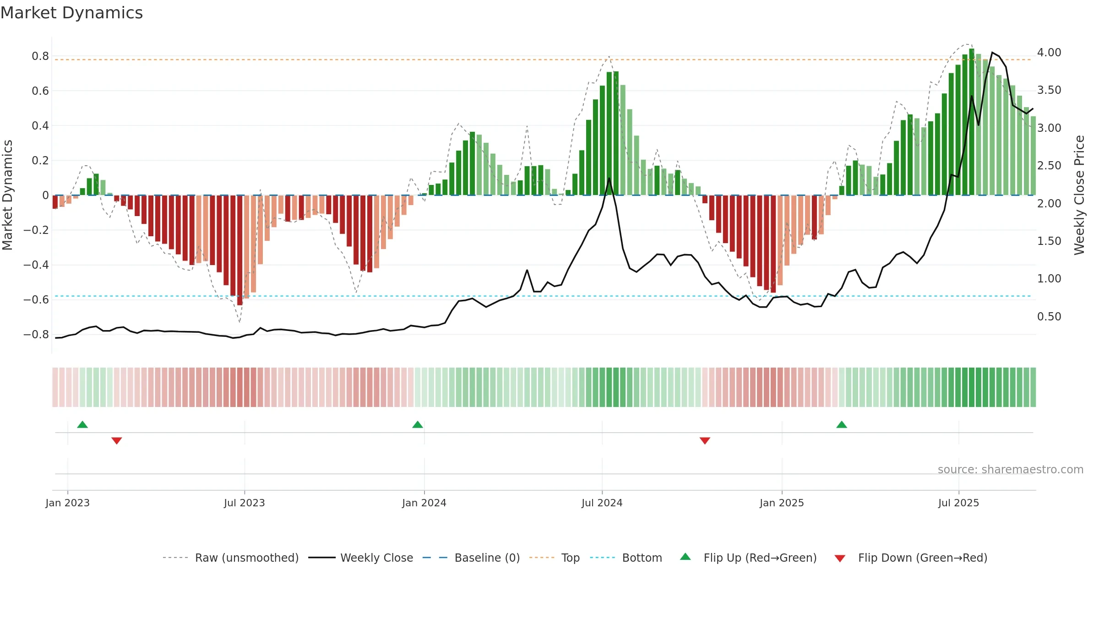Select the flip-down marker in autumn 2024

pyautogui.click(x=705, y=440)
